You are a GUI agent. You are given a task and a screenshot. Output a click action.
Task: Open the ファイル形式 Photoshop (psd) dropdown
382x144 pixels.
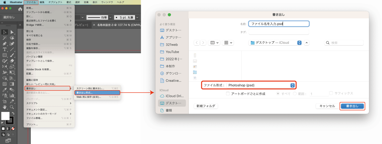coord(261,85)
